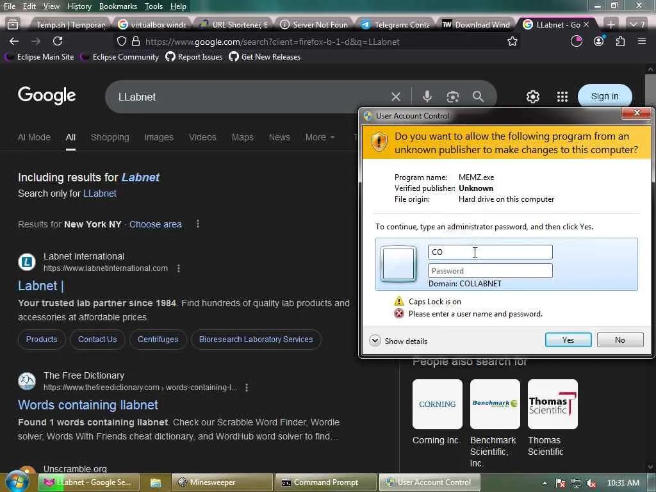Open options dots next to Choose area

tap(198, 224)
